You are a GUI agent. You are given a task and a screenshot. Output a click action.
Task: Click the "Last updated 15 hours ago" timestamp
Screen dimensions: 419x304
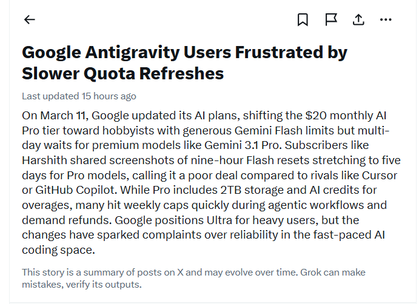79,96
